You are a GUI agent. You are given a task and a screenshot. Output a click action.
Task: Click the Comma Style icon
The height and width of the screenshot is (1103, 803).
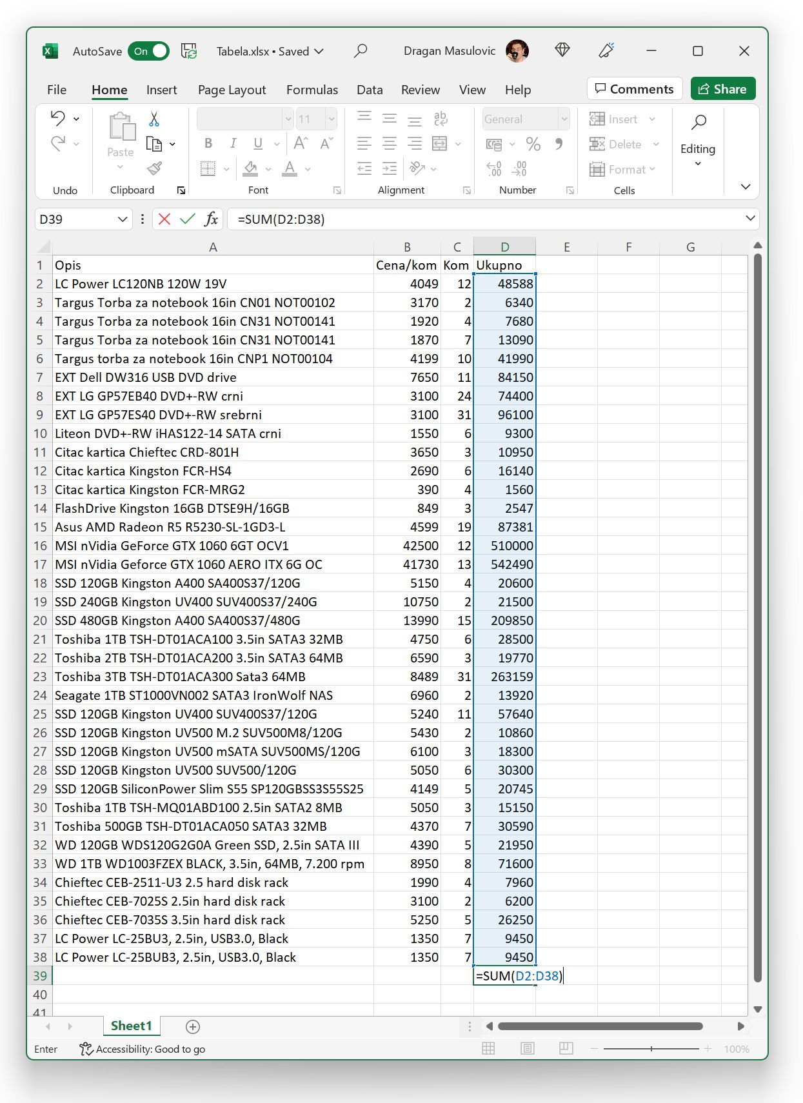tap(559, 143)
